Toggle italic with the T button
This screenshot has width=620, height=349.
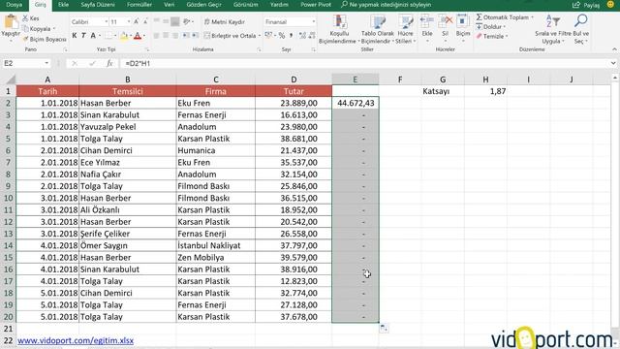83,36
